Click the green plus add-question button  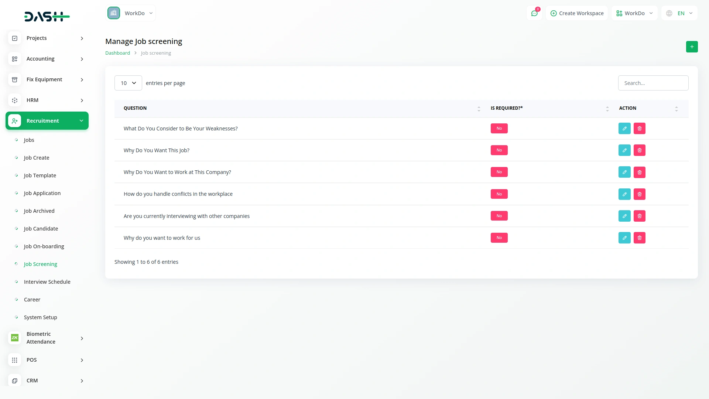pyautogui.click(x=692, y=47)
